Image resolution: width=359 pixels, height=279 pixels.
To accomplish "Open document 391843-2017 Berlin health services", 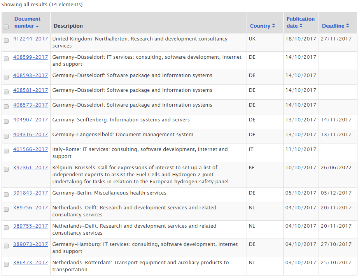I will coord(30,193).
